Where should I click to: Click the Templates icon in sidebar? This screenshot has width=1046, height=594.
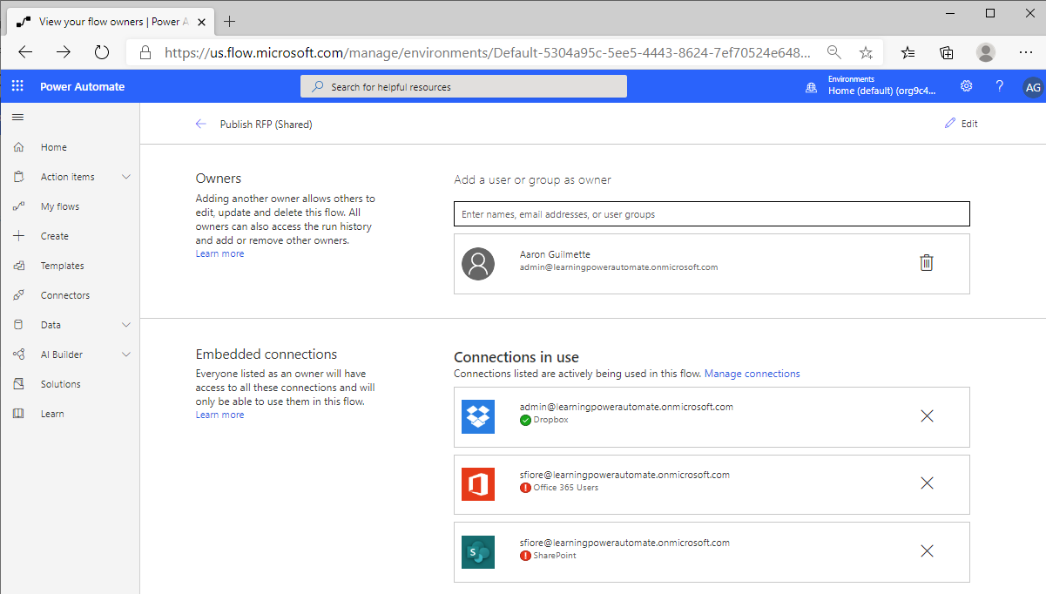(19, 266)
